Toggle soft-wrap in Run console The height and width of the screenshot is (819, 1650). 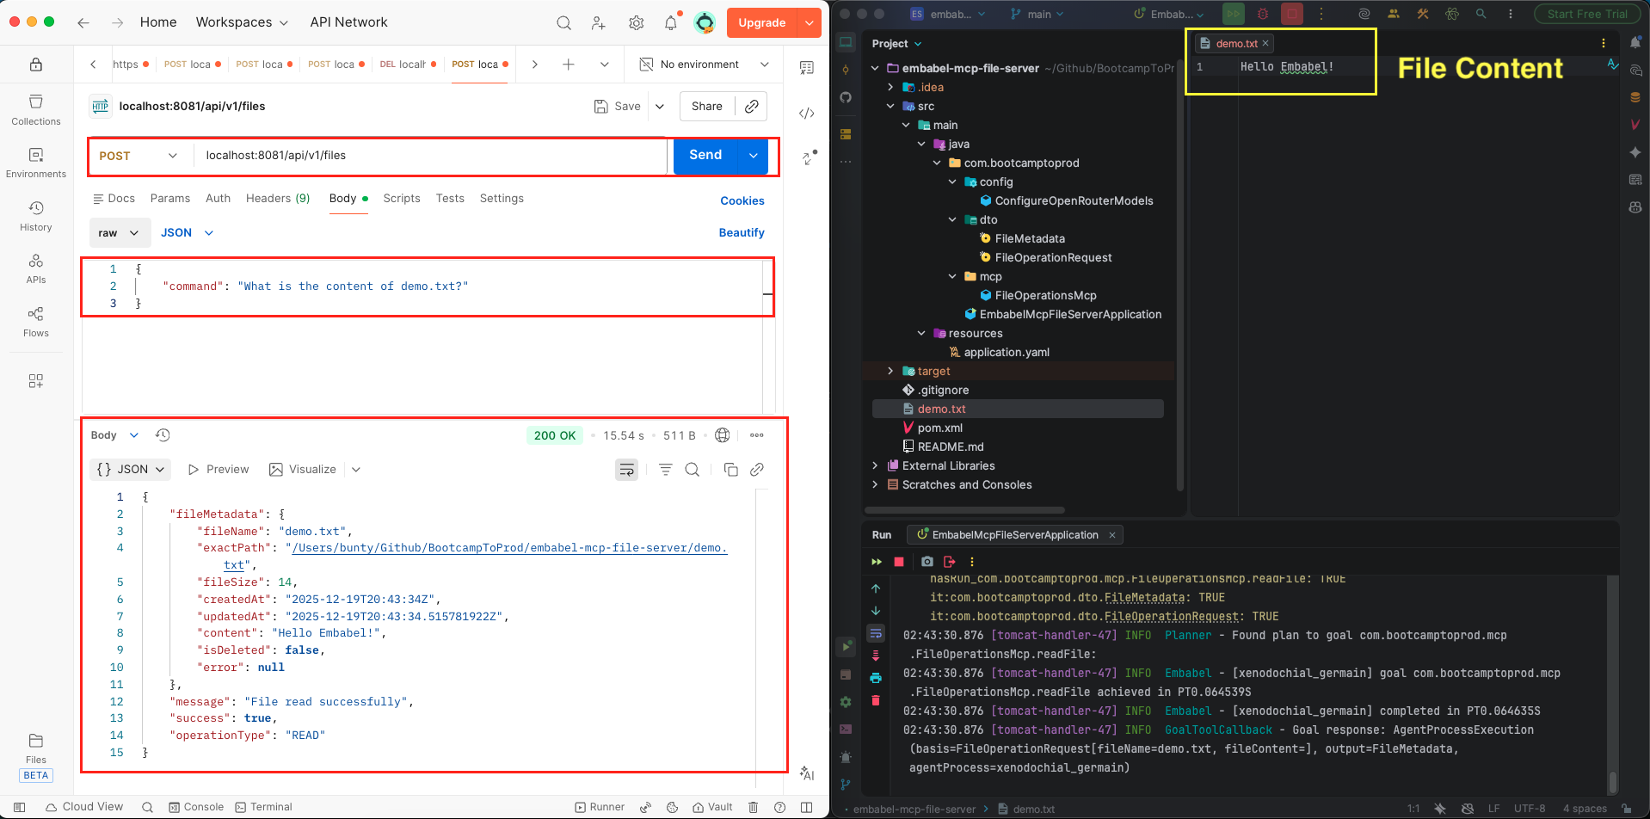pos(876,633)
